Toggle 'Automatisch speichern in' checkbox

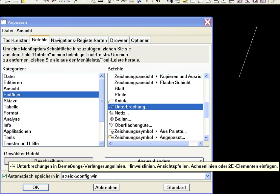click(x=4, y=176)
